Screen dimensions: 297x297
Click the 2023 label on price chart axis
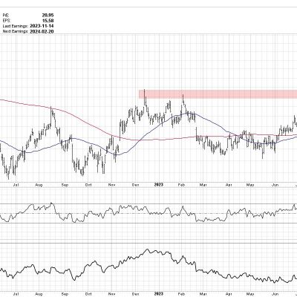coord(159,185)
